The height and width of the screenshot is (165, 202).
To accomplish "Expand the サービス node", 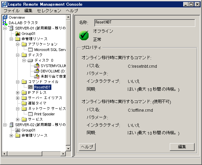I will click(18, 119).
